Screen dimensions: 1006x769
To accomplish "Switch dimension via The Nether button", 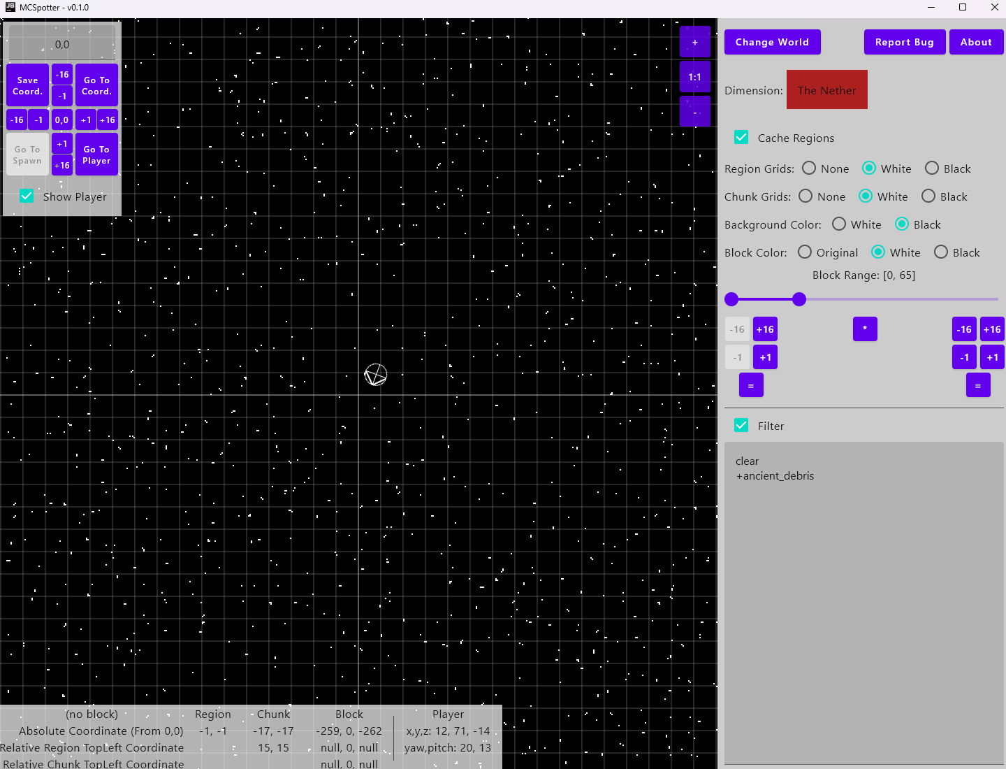I will click(x=827, y=89).
